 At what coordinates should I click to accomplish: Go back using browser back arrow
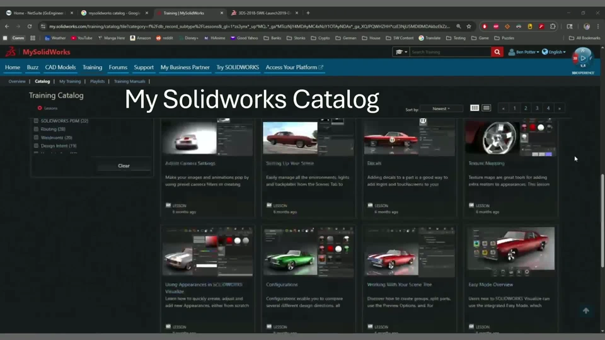(7, 26)
